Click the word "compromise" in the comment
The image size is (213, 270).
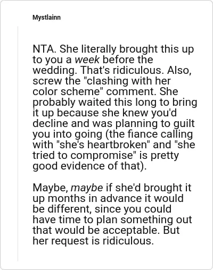(x=102, y=155)
